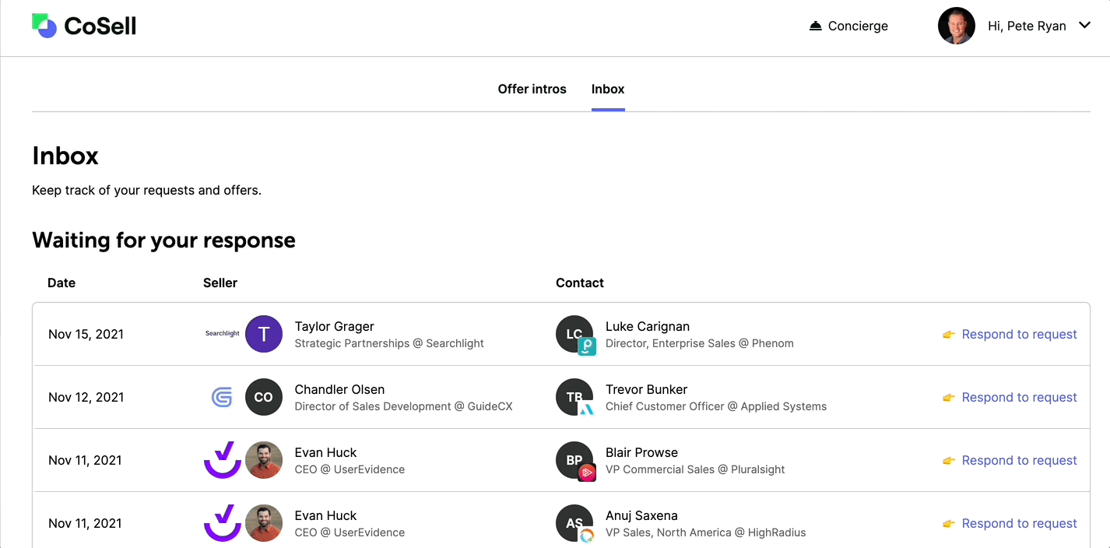Viewport: 1110px width, 548px height.
Task: Respond to request for Trevor Bunker
Action: [1010, 397]
